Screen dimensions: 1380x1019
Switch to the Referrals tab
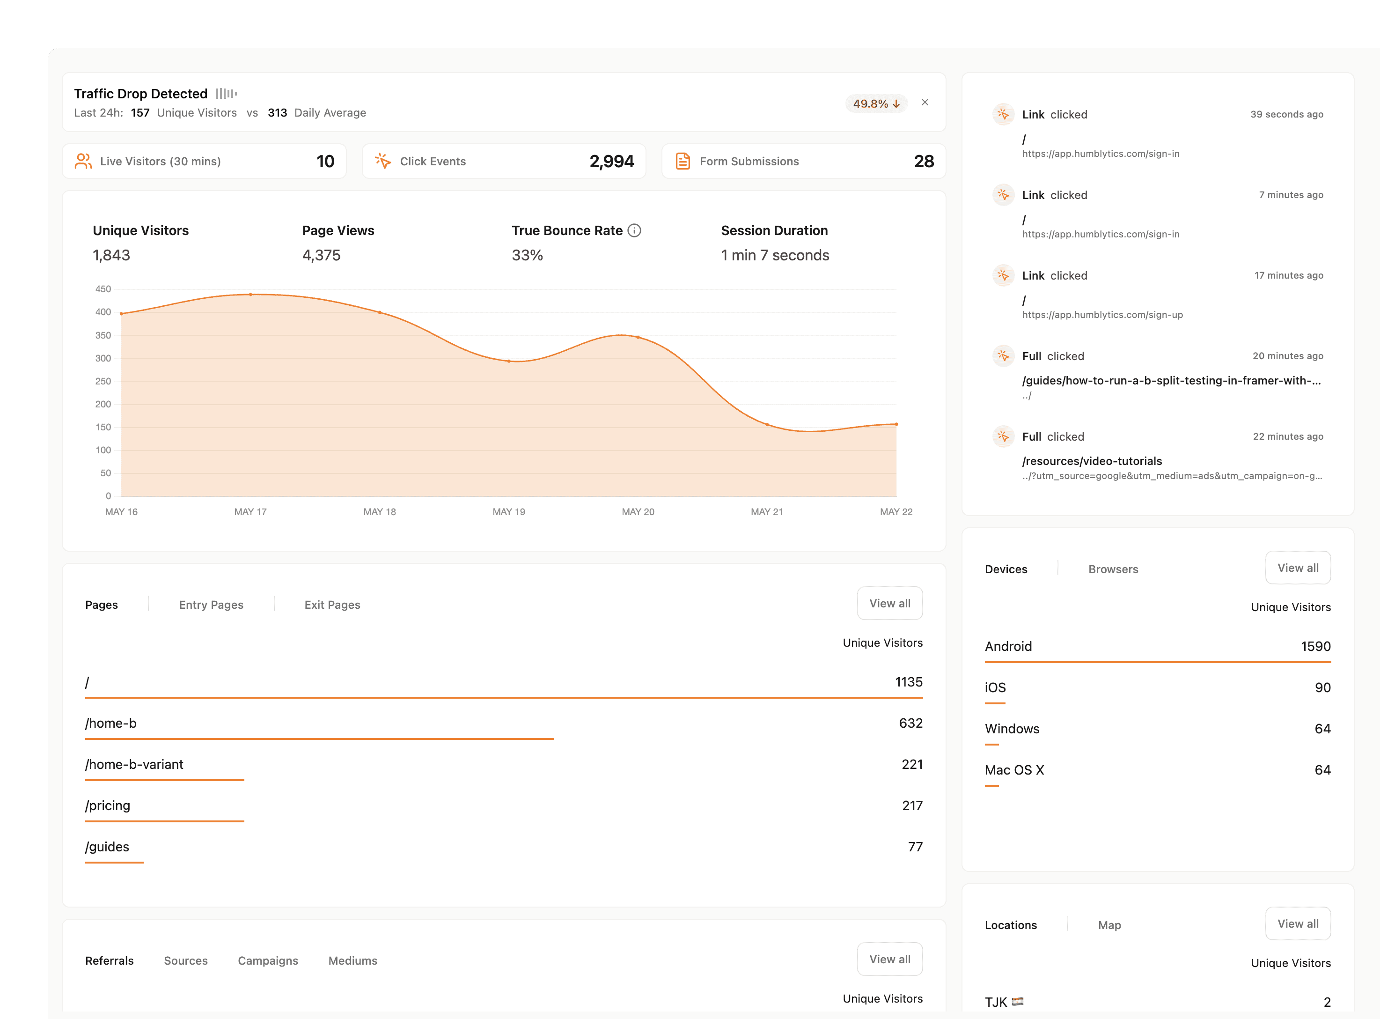click(x=109, y=960)
